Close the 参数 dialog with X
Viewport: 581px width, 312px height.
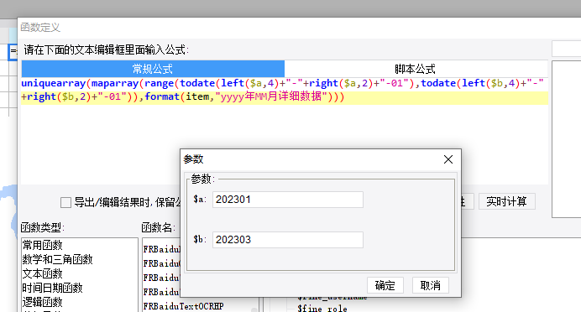click(x=448, y=159)
